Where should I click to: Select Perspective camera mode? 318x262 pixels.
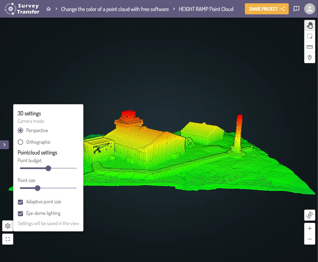click(20, 130)
